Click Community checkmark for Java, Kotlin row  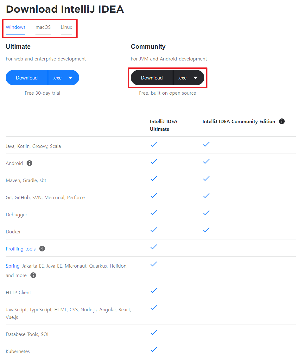[206, 144]
